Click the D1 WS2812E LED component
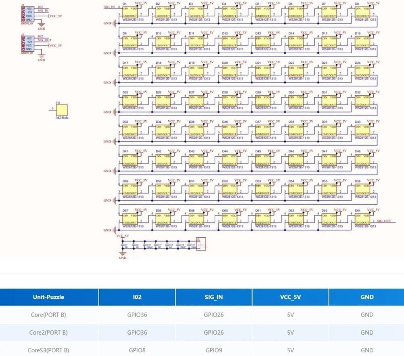404x356 pixels. (130, 12)
